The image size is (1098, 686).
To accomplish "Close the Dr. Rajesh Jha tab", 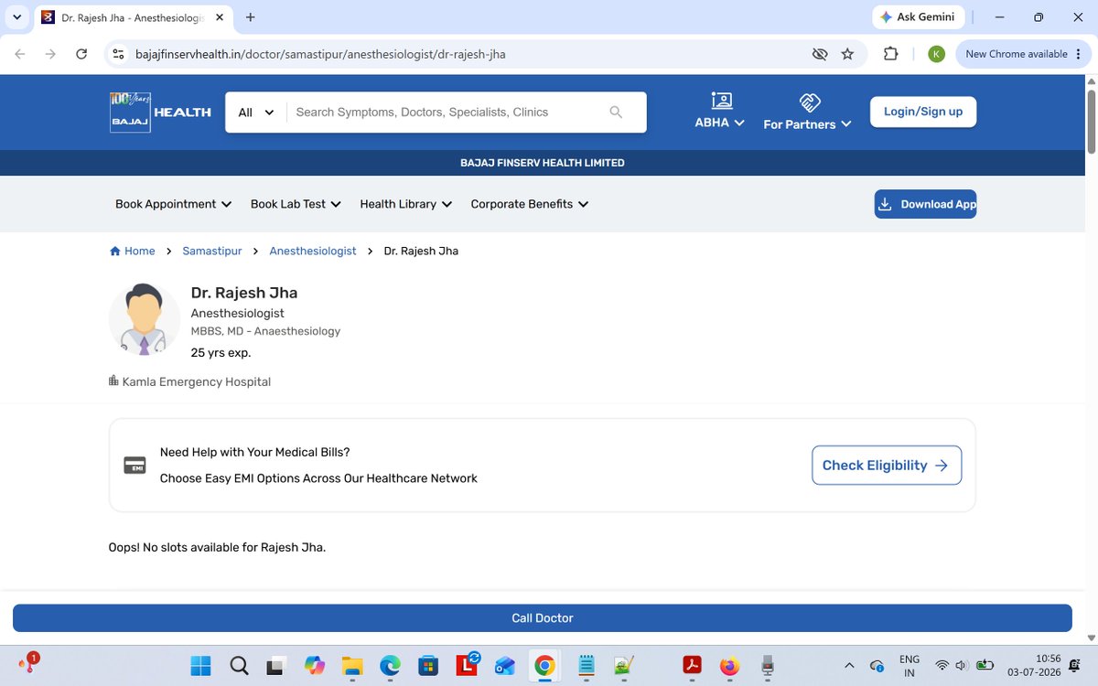I will (x=220, y=17).
